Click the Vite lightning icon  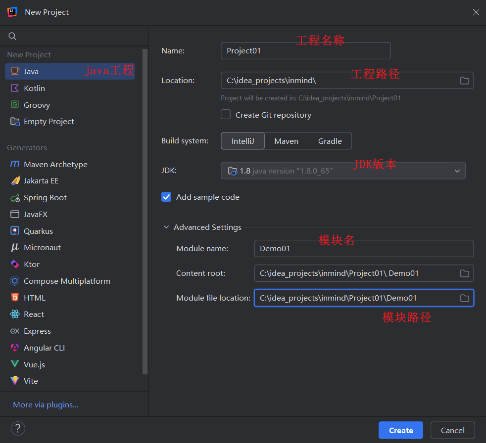[15, 381]
